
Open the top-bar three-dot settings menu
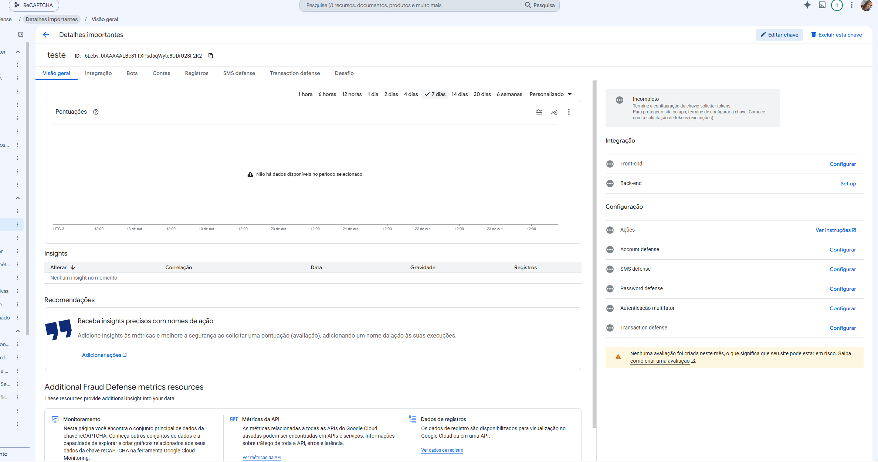point(852,5)
